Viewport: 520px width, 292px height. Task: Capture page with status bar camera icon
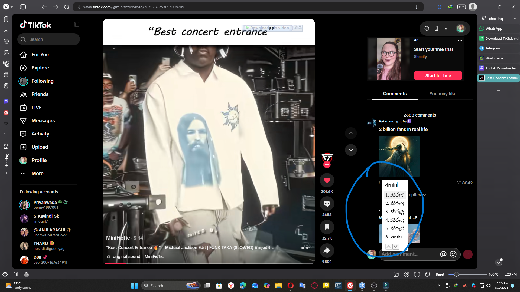click(407, 274)
